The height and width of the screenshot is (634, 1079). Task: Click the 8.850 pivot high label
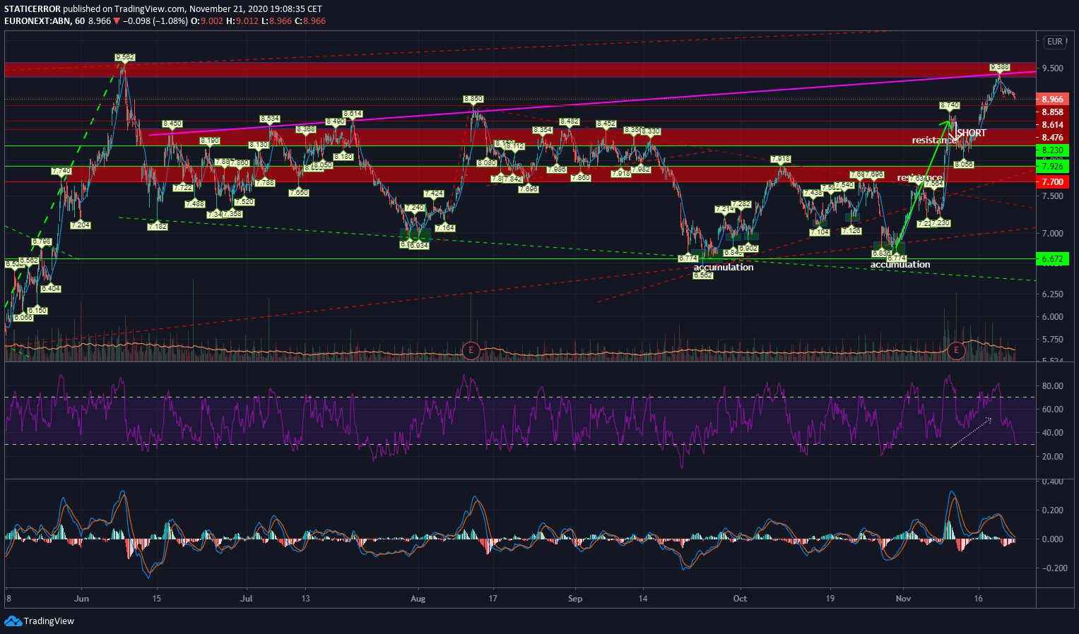coord(473,99)
